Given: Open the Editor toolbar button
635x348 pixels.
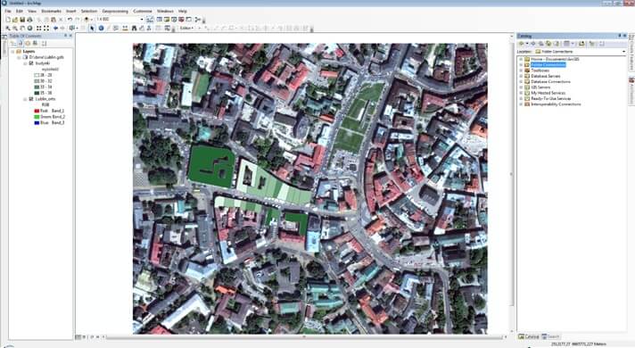Looking at the screenshot, I should [150, 20].
